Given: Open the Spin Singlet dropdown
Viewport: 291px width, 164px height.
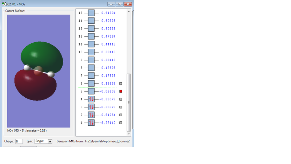Looking at the screenshot, I should coord(50,141).
